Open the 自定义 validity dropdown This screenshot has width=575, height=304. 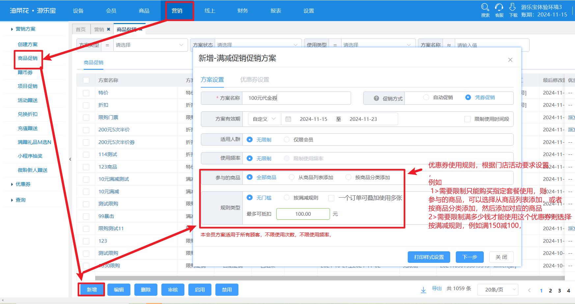(x=264, y=119)
